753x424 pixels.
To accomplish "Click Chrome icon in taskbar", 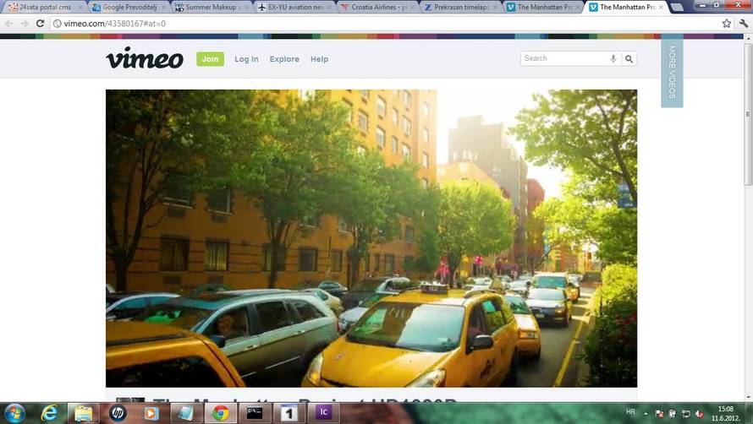I will 221,412.
